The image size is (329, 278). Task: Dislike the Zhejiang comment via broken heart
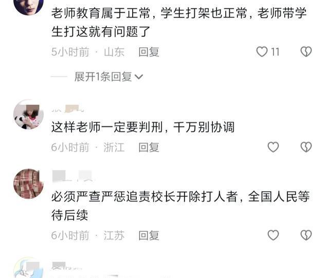[306, 147]
